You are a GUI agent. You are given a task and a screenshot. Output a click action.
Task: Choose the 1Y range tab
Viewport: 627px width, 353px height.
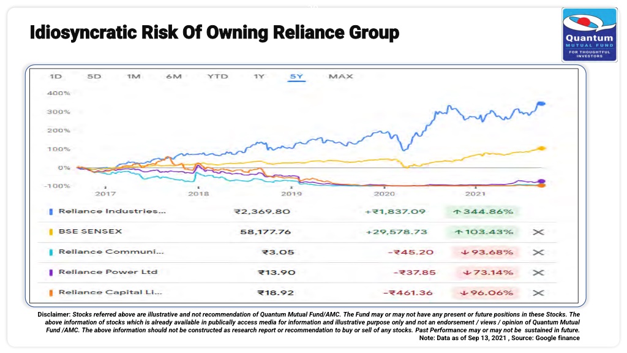[259, 77]
